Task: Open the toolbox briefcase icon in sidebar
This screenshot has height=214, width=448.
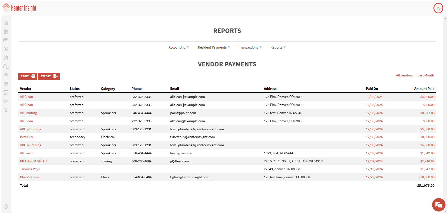Action: coord(6,75)
